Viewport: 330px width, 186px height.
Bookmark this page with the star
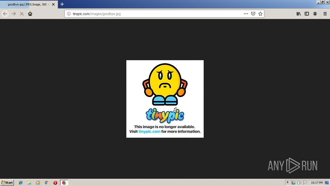260,14
